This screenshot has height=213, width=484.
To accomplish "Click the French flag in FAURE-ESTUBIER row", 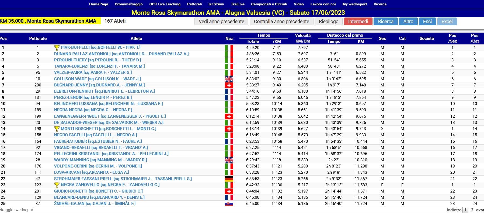I will coord(229,141).
